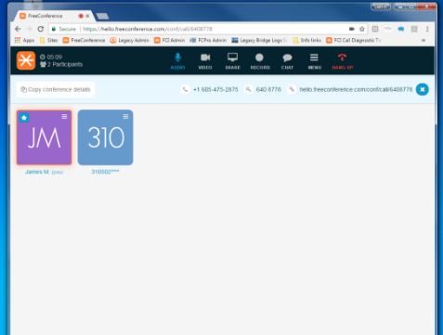Viewport: 443px width, 335px height.
Task: Click dial-in number +1 605-475-2875
Action: tap(215, 89)
